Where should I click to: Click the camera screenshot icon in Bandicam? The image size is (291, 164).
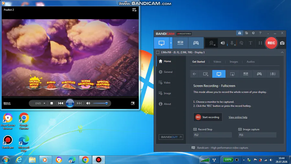(x=282, y=43)
